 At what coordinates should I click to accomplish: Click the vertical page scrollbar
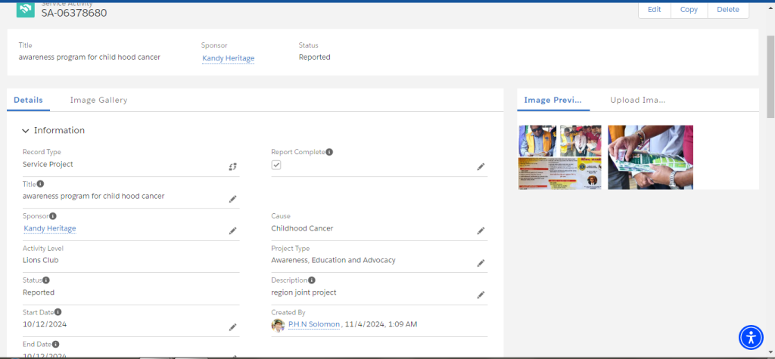(x=770, y=76)
